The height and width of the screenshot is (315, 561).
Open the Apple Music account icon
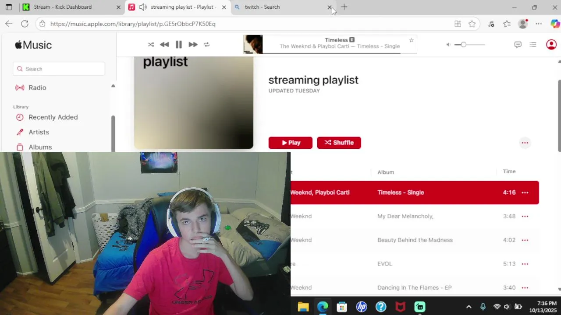pos(551,45)
